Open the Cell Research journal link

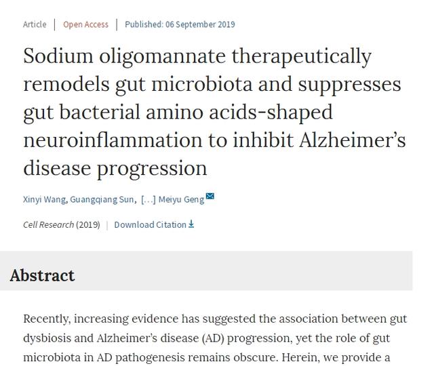click(x=48, y=224)
